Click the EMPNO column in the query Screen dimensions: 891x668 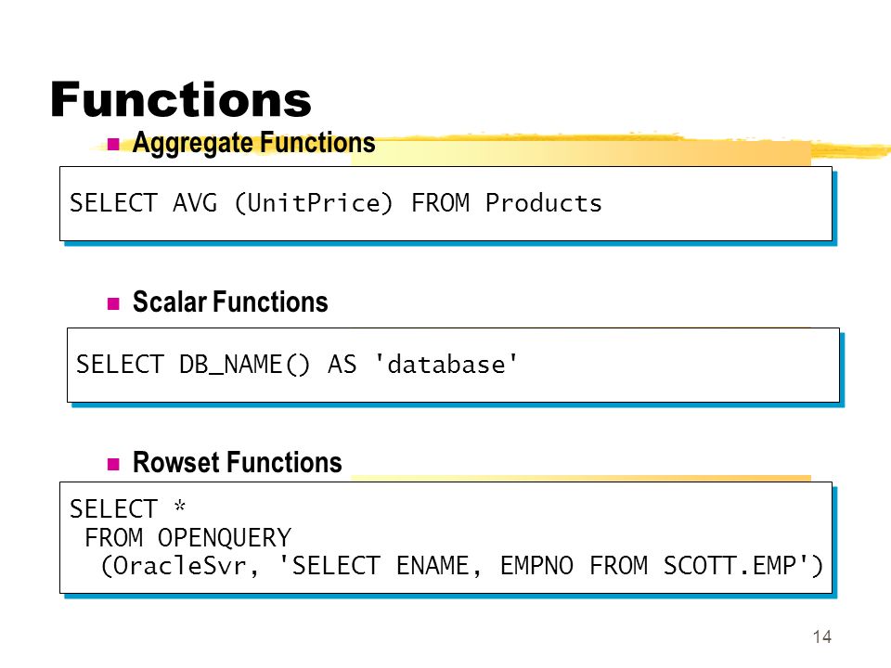coord(536,566)
